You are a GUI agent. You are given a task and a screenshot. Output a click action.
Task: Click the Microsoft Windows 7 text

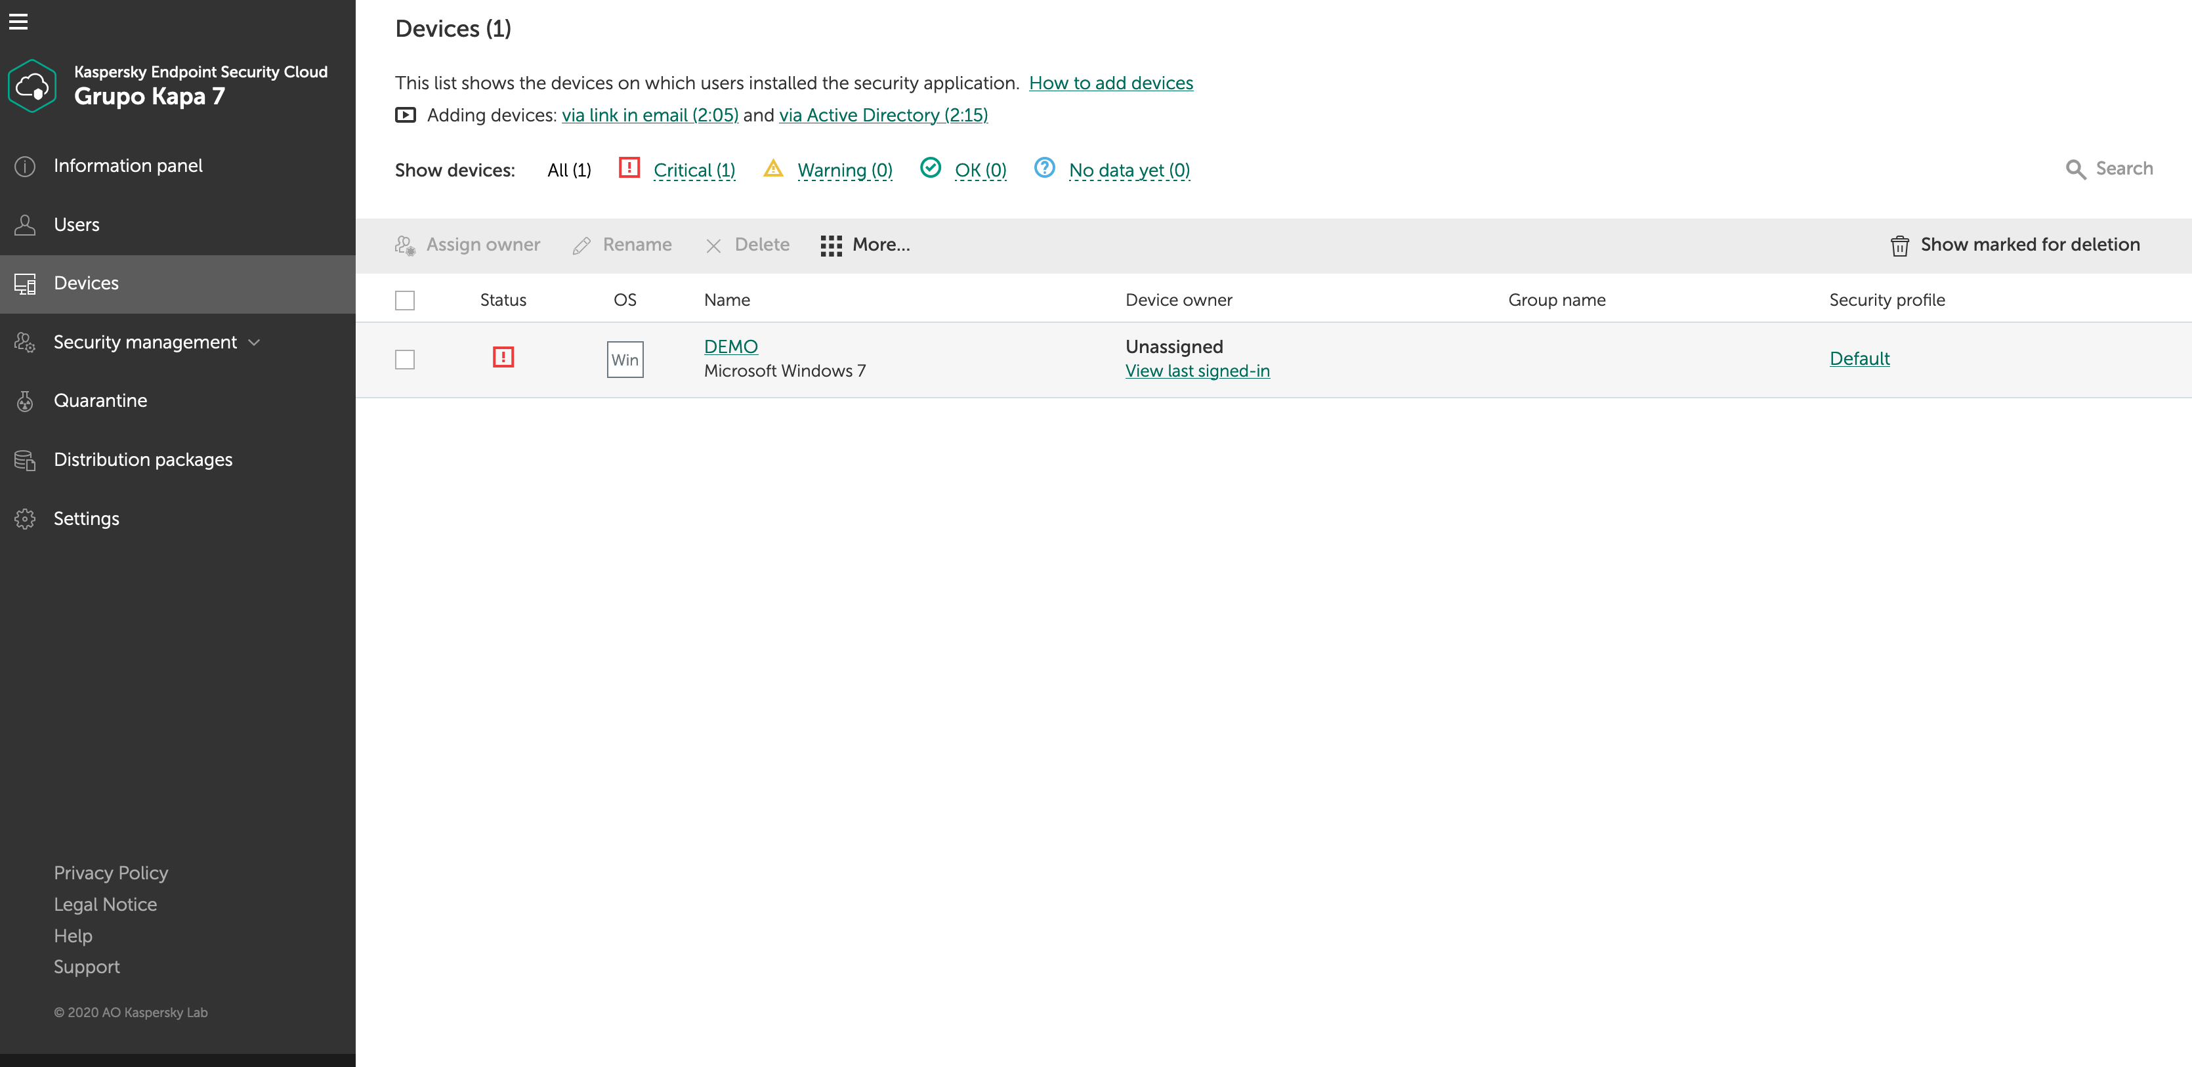pos(784,371)
